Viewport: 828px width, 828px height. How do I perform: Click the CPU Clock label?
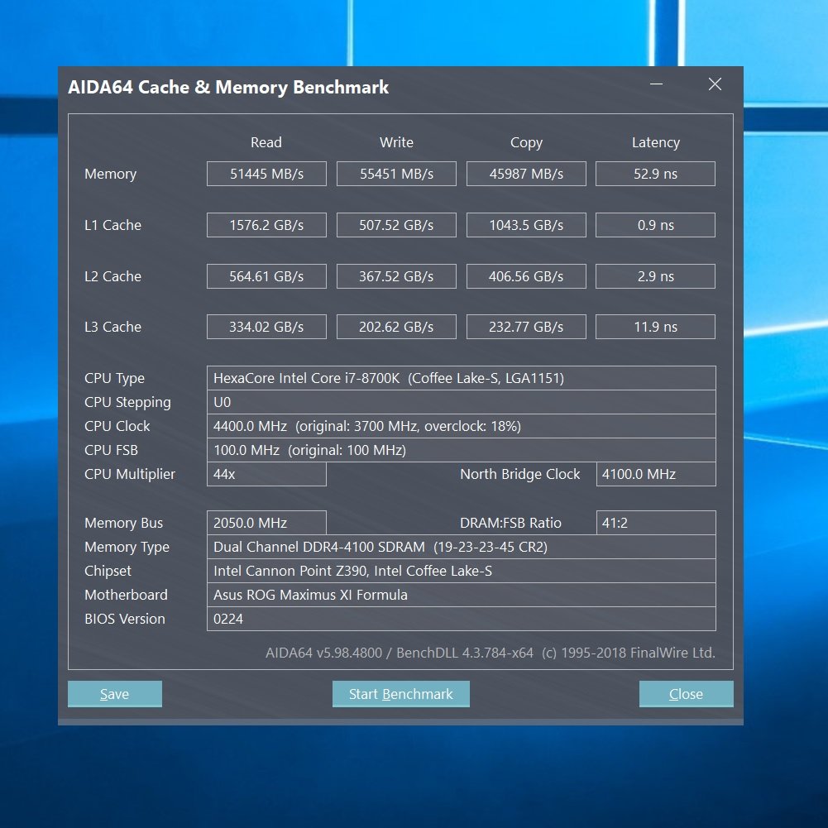click(x=117, y=426)
